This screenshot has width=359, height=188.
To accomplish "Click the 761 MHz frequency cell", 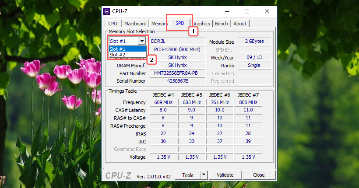I will [x=220, y=102].
